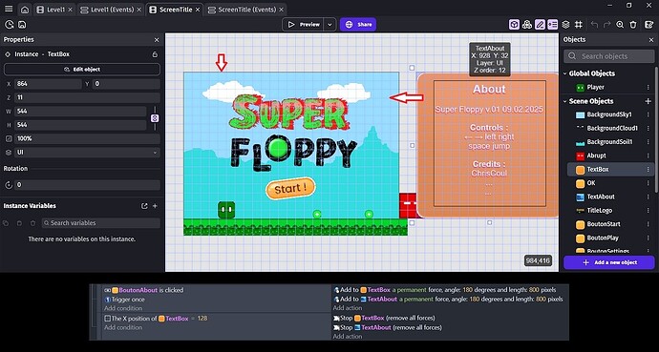Screen dimensions: 659x352
Task: Collapse the Scene Objects section
Action: click(564, 101)
